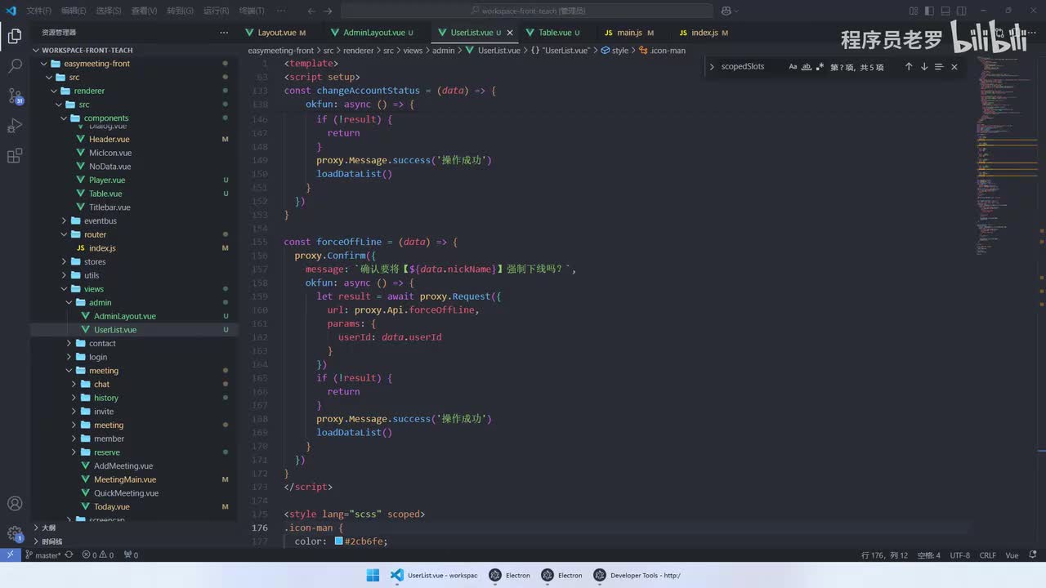Click the sync changes icon beside master

pyautogui.click(x=69, y=555)
